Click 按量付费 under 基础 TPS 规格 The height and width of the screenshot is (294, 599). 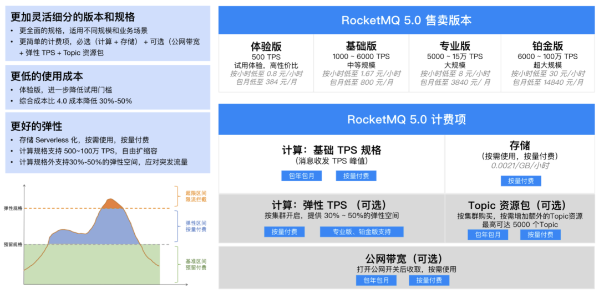[356, 176]
